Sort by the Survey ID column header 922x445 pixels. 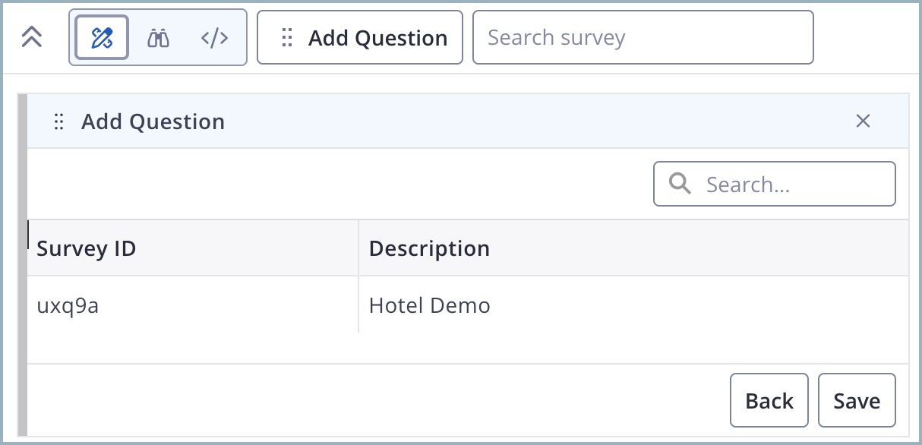[86, 248]
